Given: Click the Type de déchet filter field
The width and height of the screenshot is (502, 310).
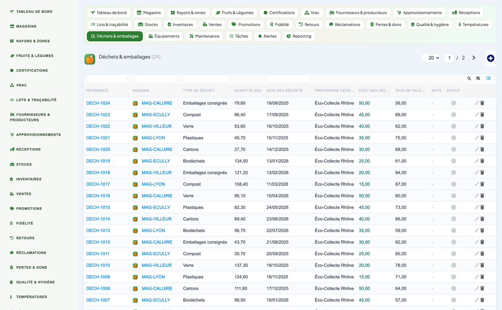Looking at the screenshot, I should click(206, 79).
